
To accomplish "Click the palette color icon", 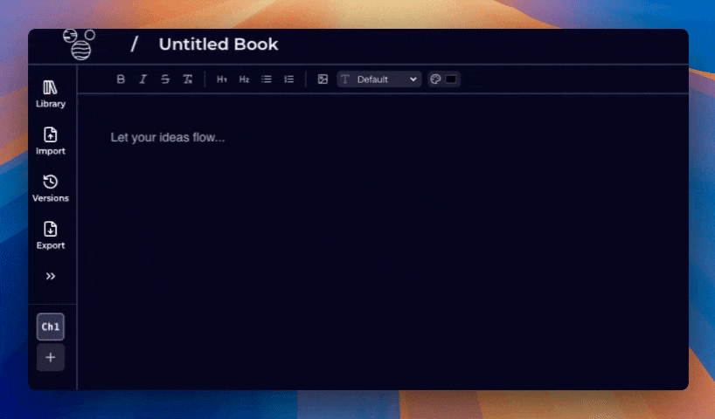I will 435,79.
